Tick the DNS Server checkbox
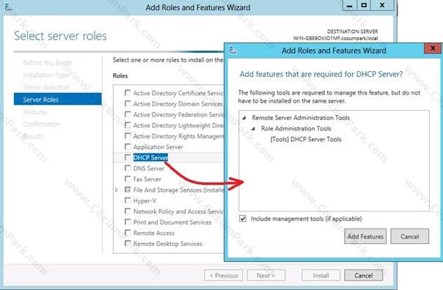This screenshot has width=443, height=290. tap(128, 168)
